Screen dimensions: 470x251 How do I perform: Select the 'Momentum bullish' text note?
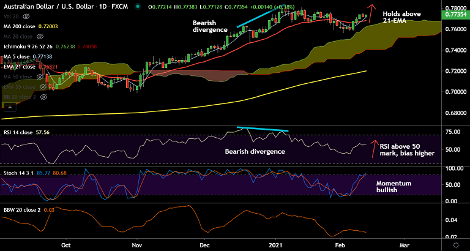[x=394, y=187]
